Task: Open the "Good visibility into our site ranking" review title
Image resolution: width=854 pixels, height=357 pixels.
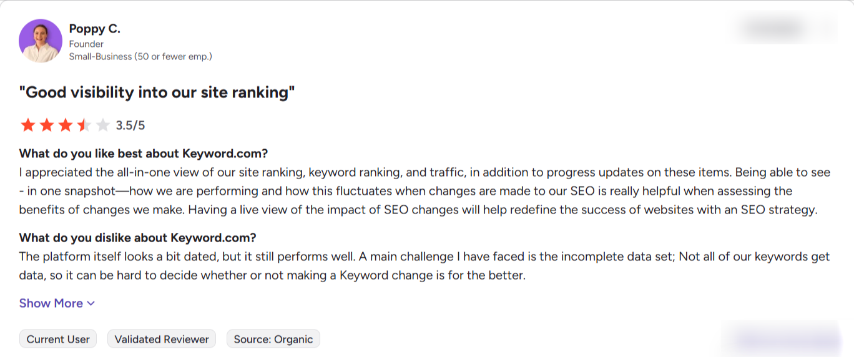Action: [x=157, y=92]
